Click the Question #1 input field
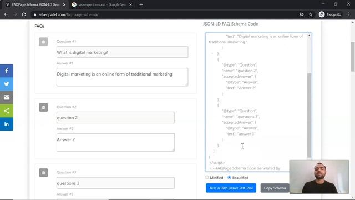Viewport: 355px width, 200px height. (x=122, y=52)
